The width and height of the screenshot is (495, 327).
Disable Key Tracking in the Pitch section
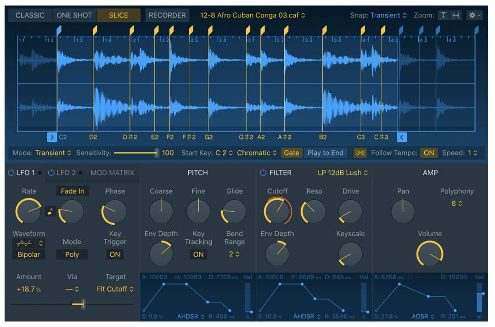(198, 254)
